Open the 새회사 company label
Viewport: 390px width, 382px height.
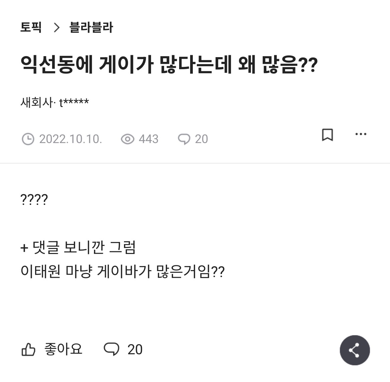(x=36, y=102)
